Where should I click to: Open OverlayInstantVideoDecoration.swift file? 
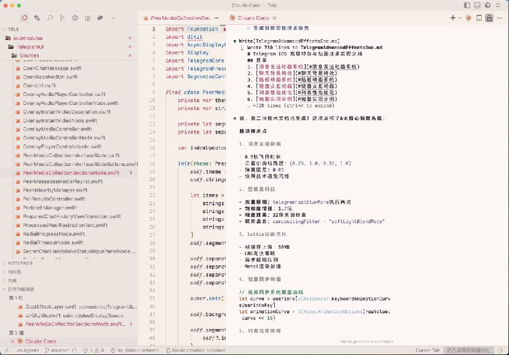point(67,111)
